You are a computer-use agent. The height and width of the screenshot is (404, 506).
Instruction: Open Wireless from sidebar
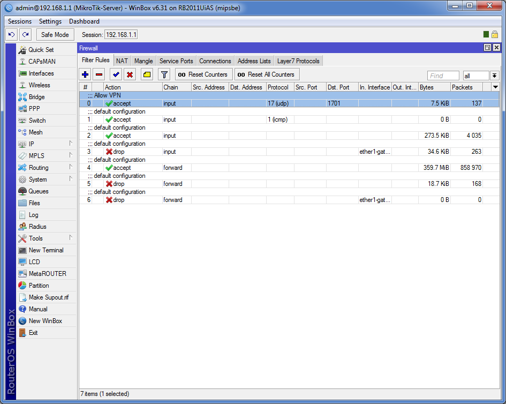47,85
